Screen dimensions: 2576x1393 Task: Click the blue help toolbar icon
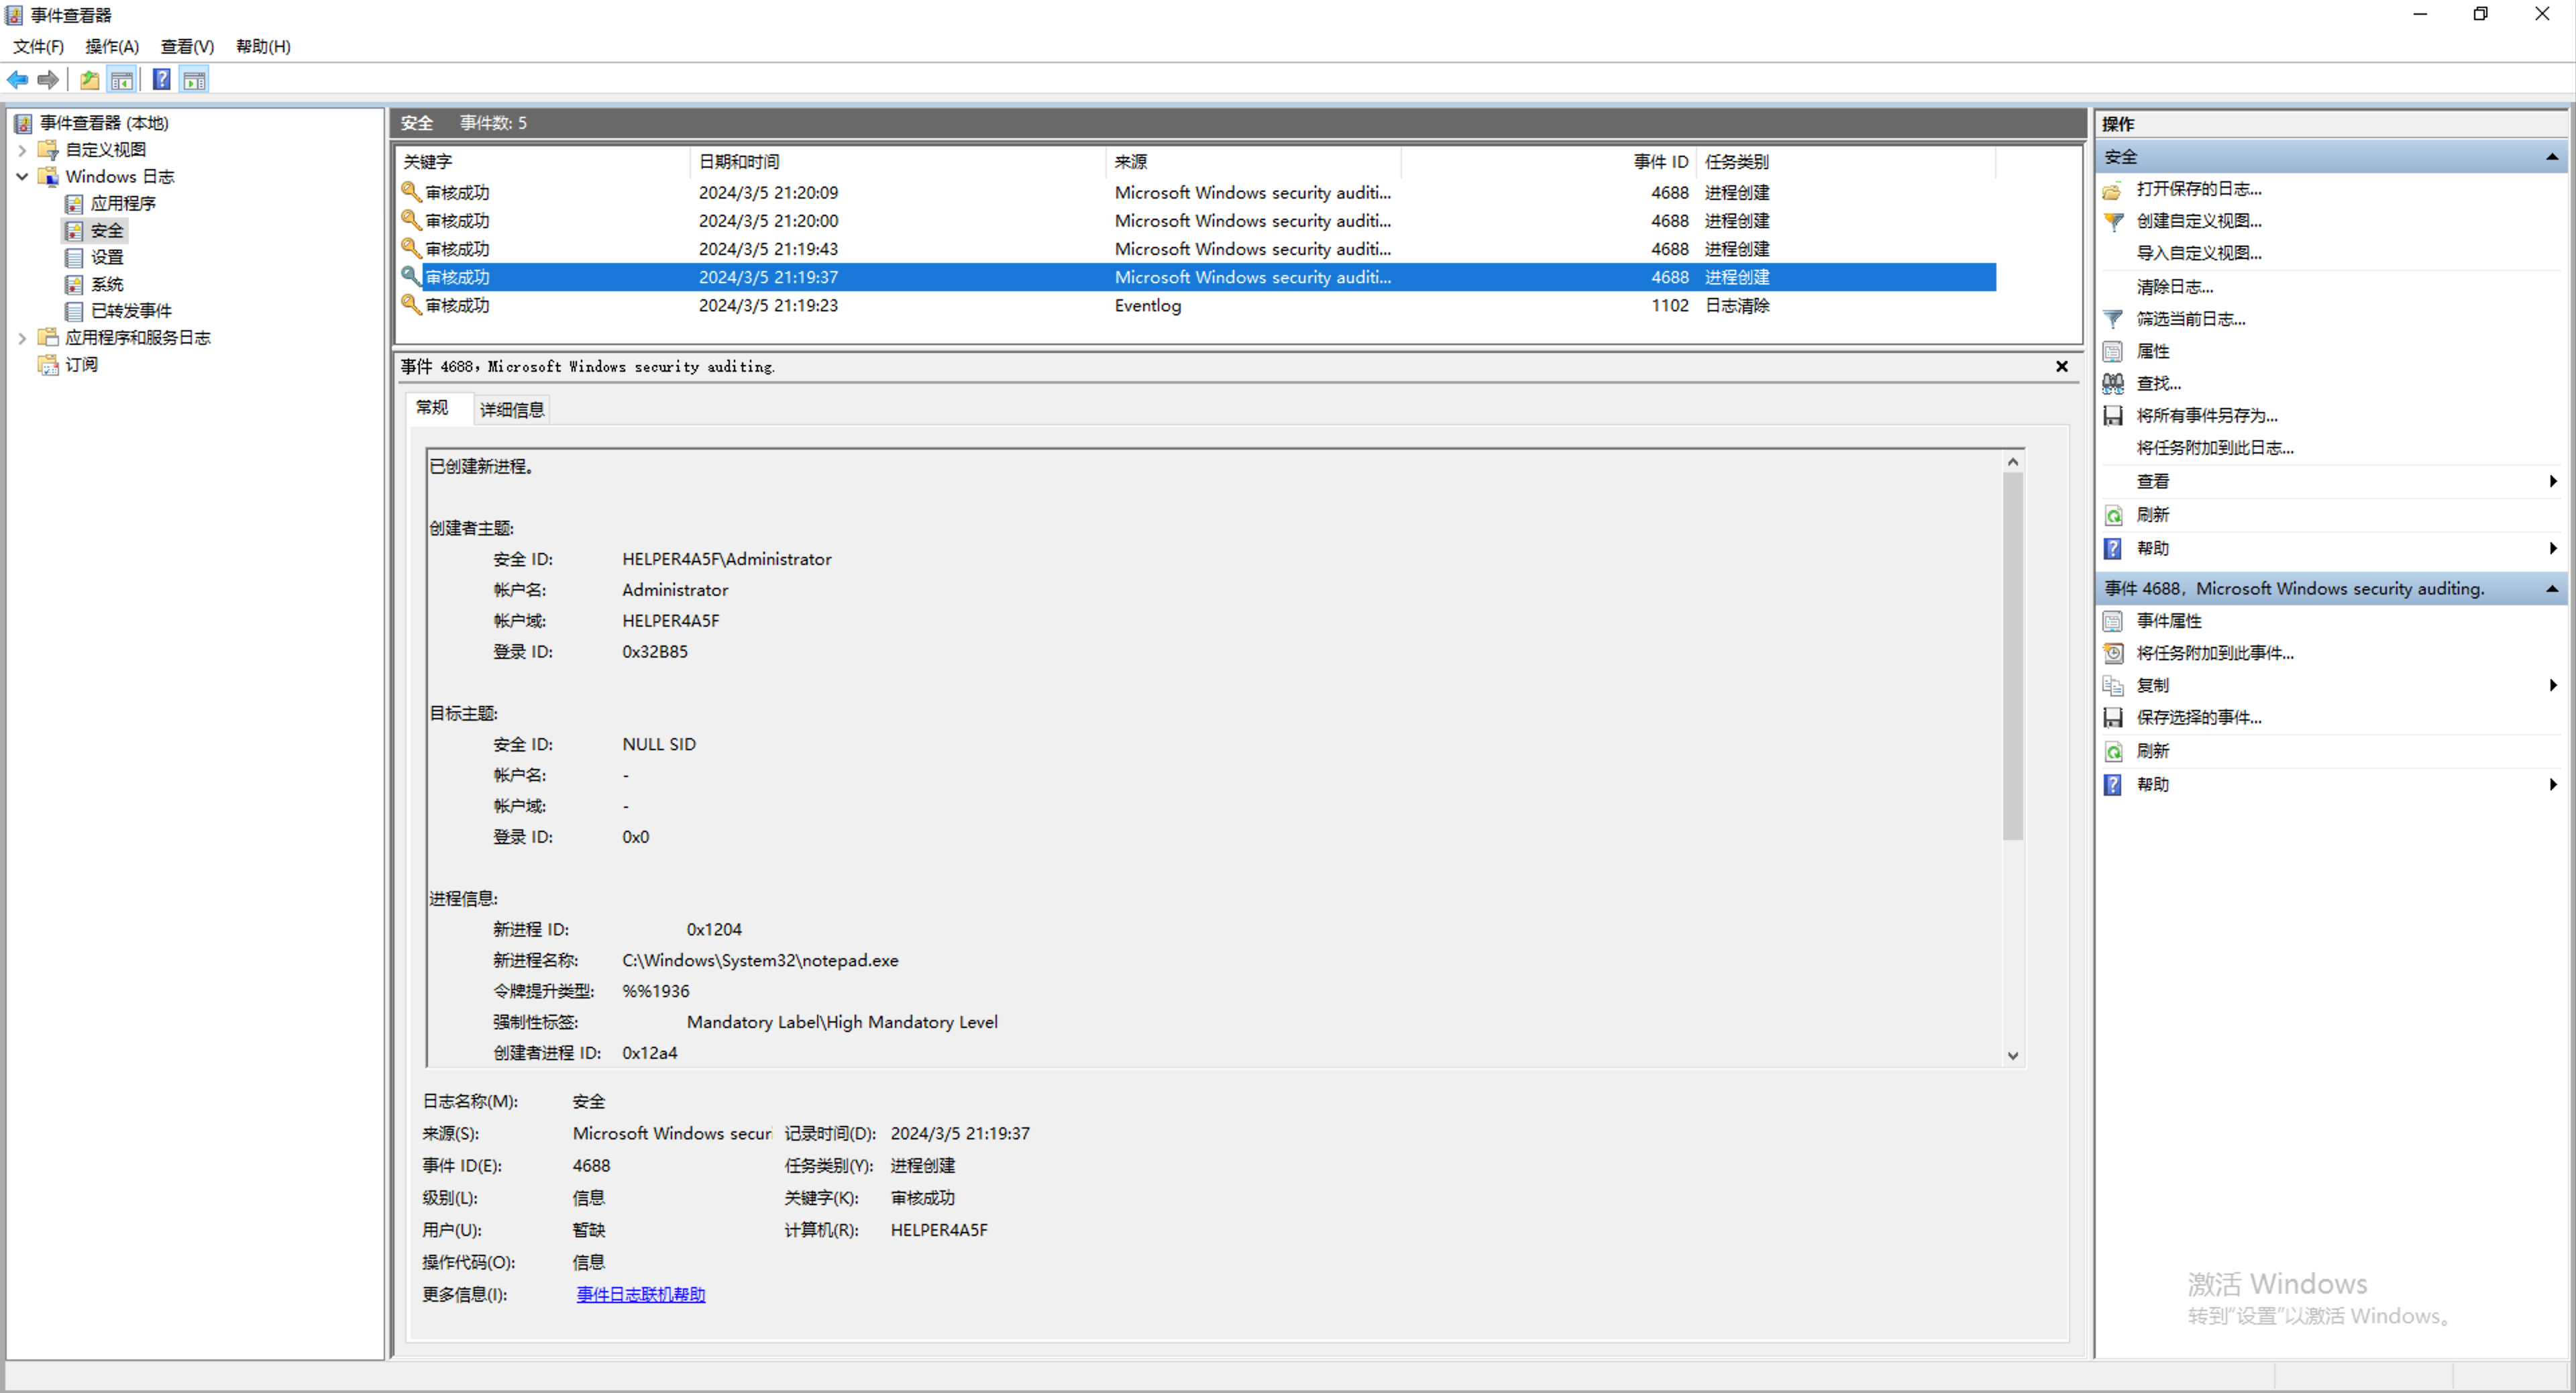pyautogui.click(x=161, y=80)
